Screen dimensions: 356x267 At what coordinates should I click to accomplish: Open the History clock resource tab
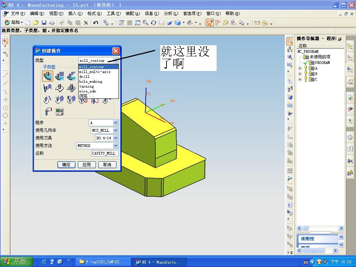pyautogui.click(x=350, y=137)
